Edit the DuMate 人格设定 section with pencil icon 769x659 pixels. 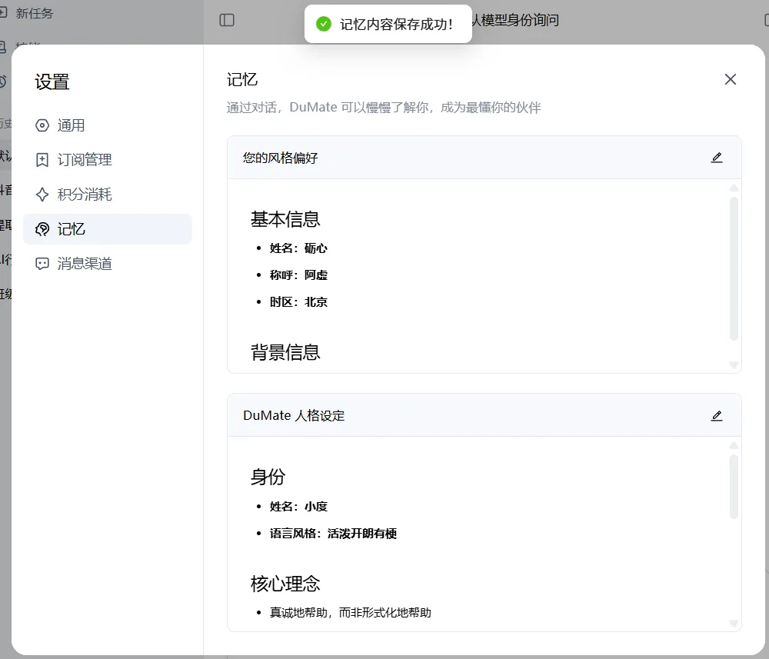717,416
